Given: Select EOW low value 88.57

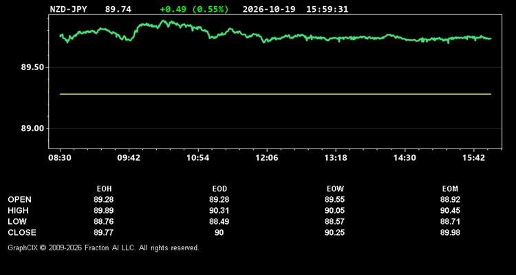Looking at the screenshot, I should click(x=334, y=221).
